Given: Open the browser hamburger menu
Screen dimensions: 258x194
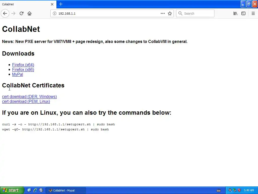Looking at the screenshot, I should 253,13.
